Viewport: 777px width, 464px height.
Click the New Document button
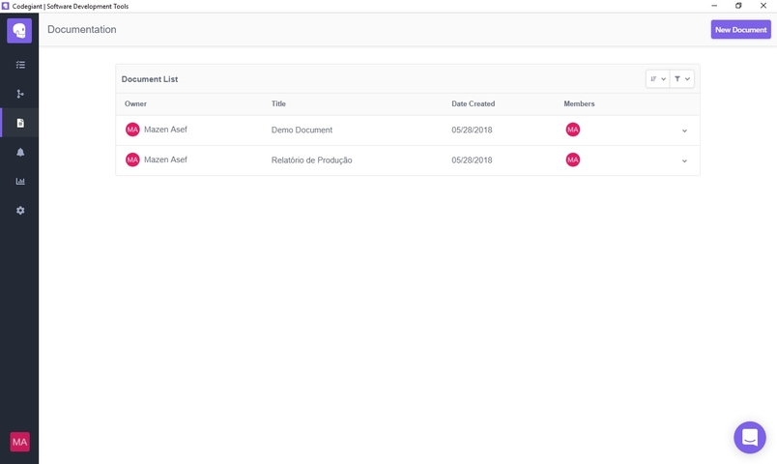point(741,30)
